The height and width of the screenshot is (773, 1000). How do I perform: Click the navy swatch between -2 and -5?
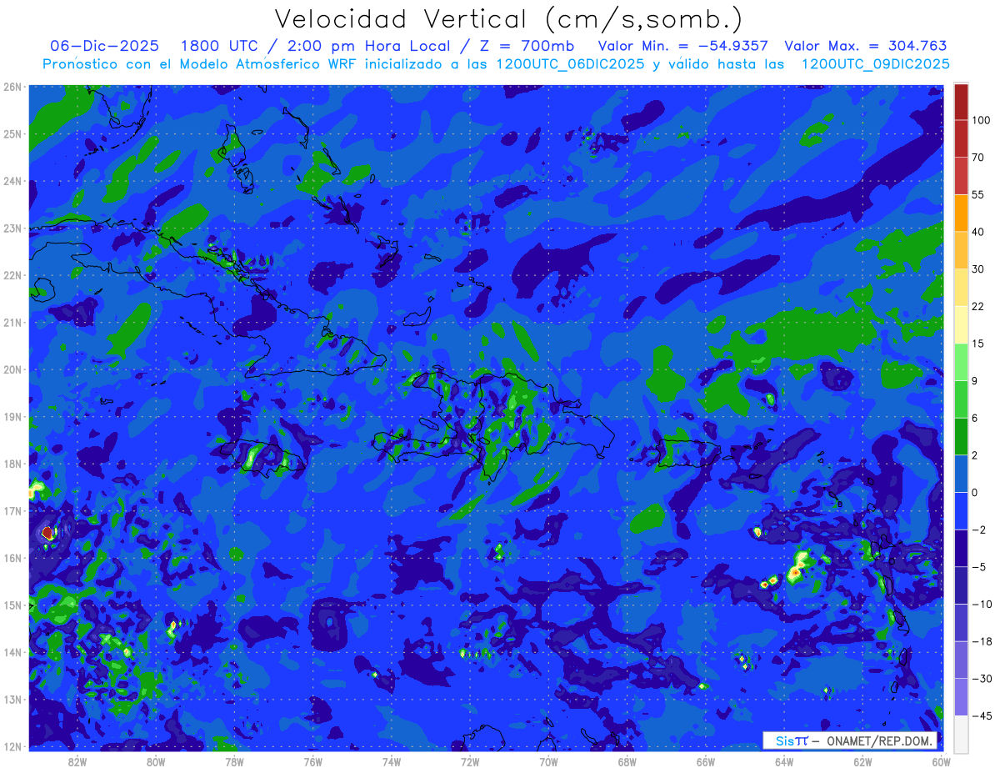[961, 548]
